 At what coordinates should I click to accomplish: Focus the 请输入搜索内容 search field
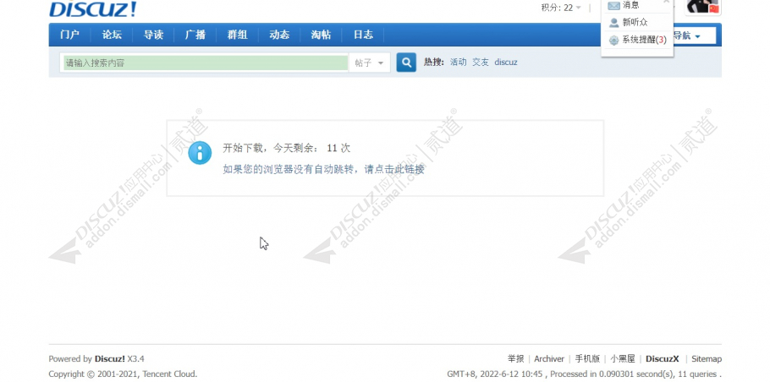coord(206,63)
